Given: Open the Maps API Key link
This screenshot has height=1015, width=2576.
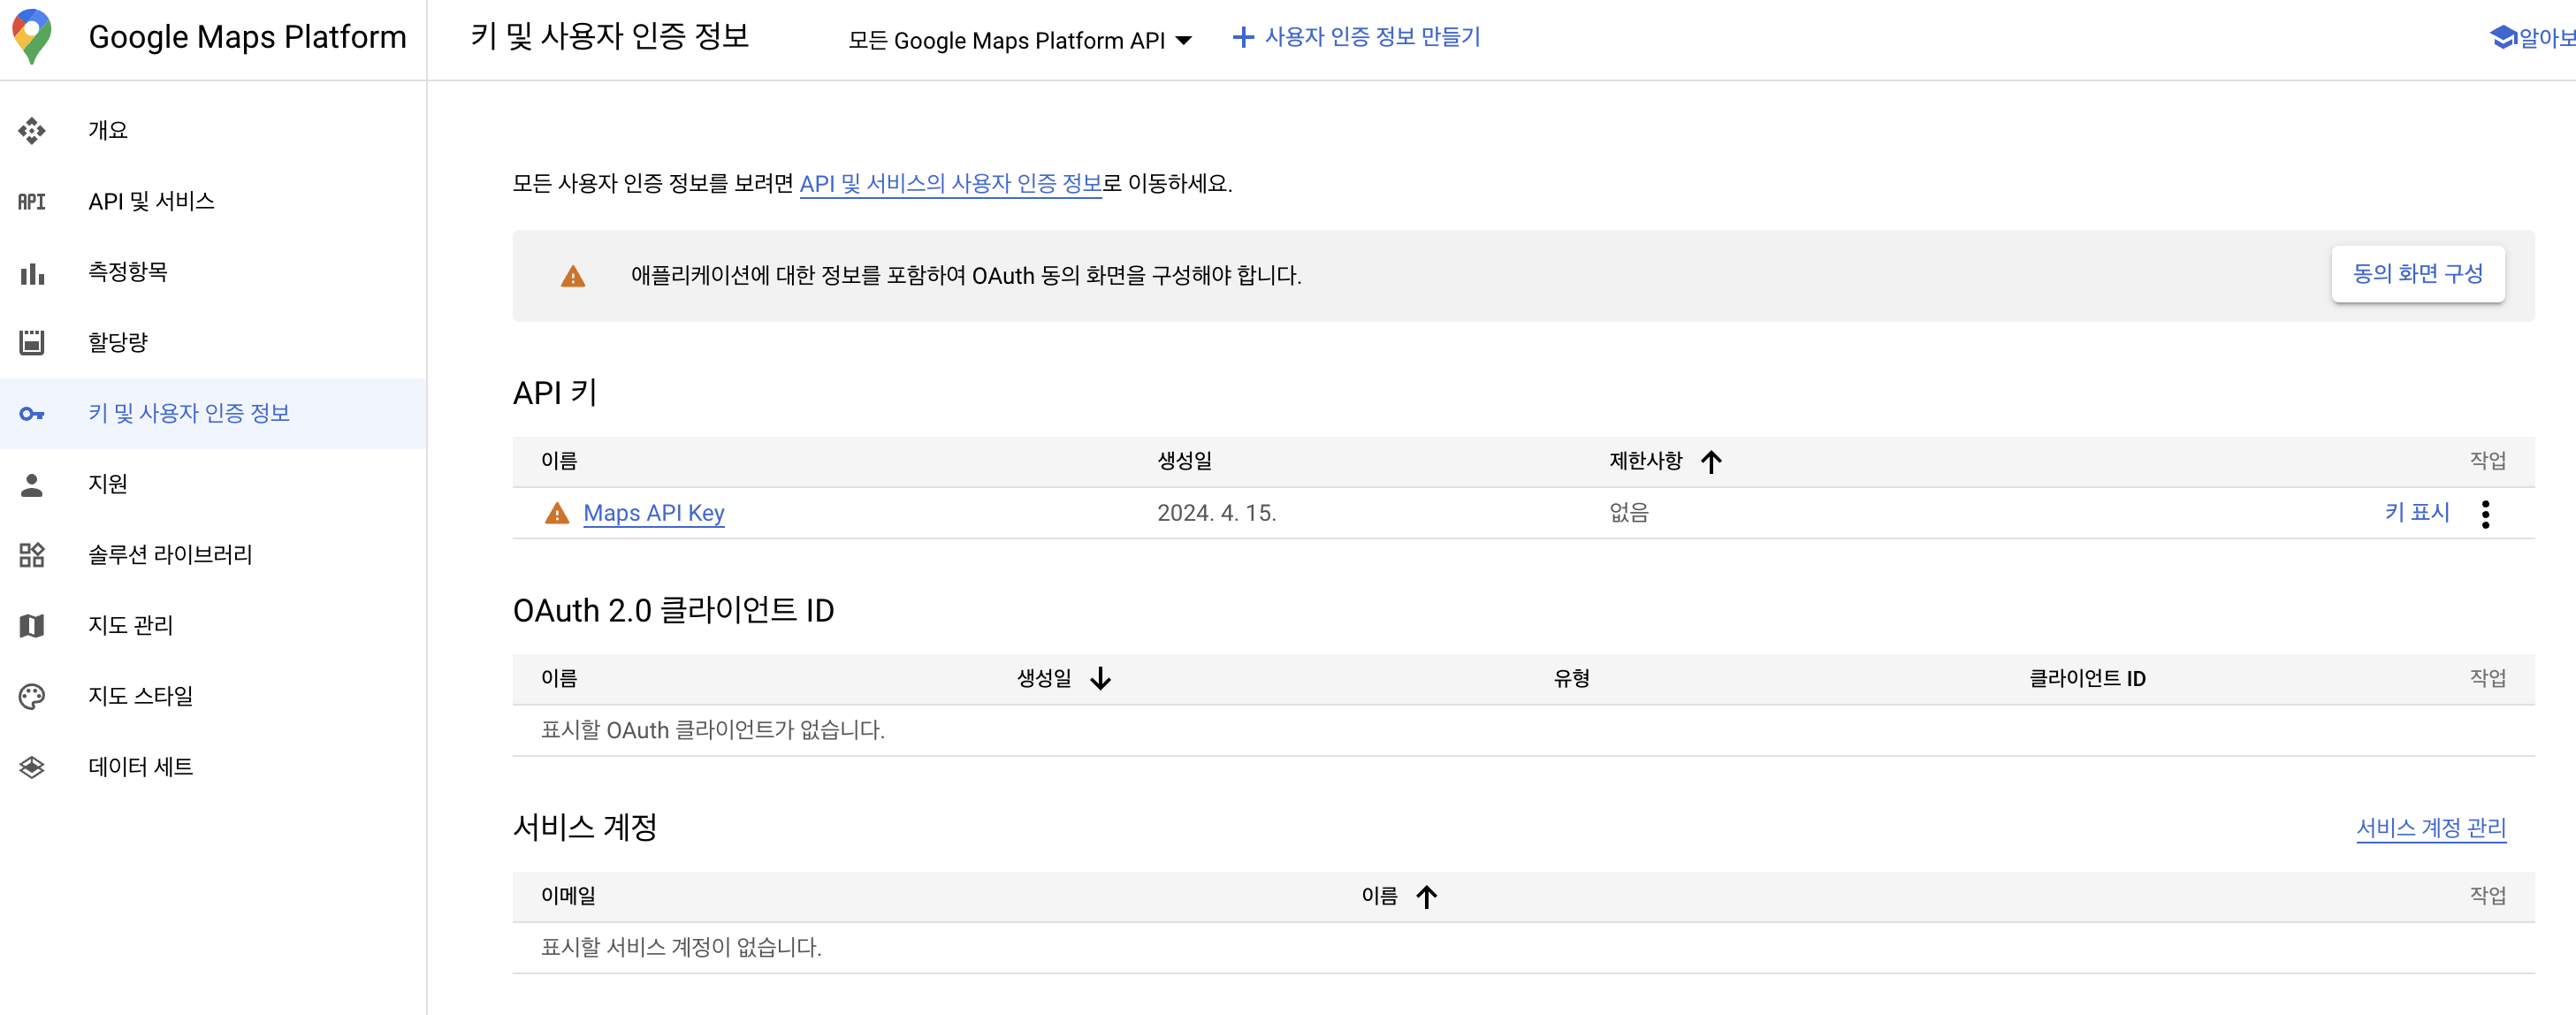Looking at the screenshot, I should coord(653,514).
